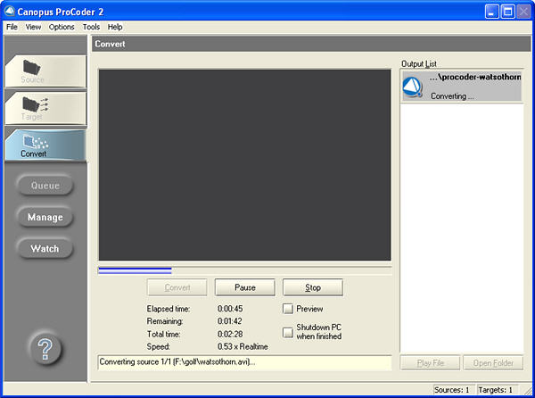Open the View menu
535x398 pixels.
33,27
